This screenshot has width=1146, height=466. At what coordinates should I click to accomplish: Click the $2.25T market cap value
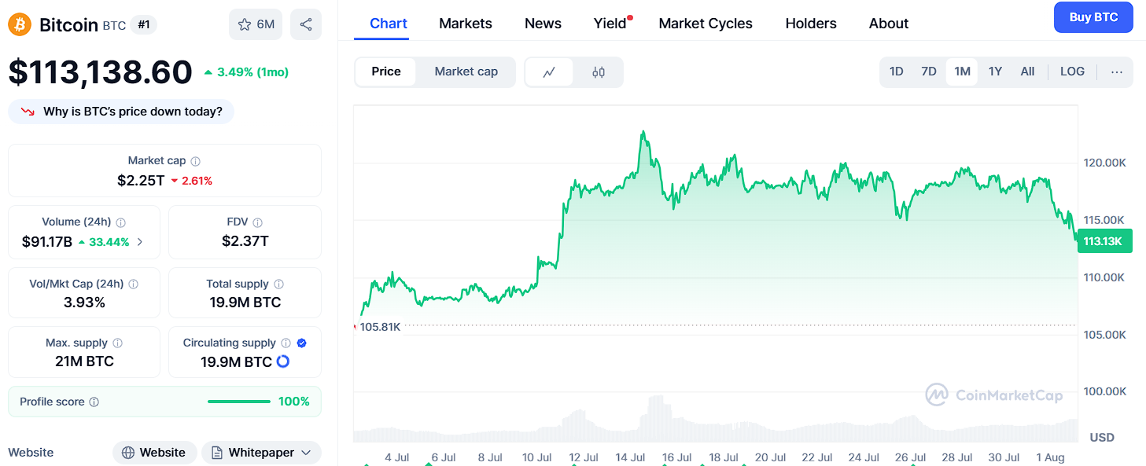[x=141, y=181]
